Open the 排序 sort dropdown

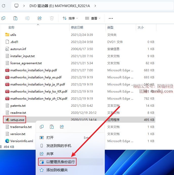pos(70,18)
